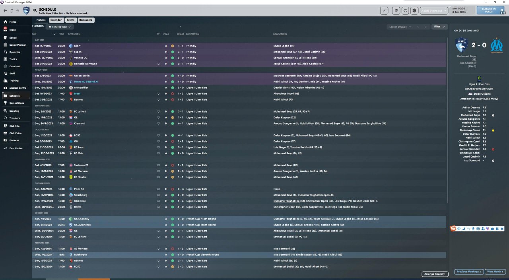Open the Havre AC manager dropdown
The width and height of the screenshot is (509, 280).
point(434,11)
